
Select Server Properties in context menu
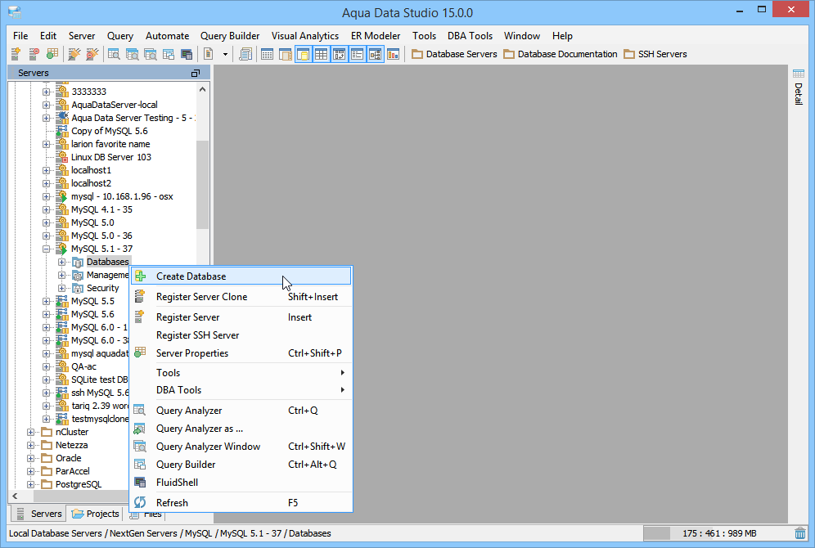click(241, 353)
